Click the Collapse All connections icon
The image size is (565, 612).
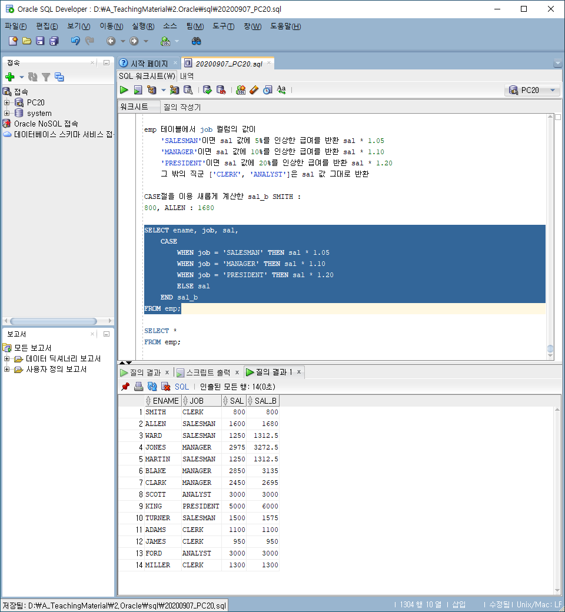[x=59, y=77]
